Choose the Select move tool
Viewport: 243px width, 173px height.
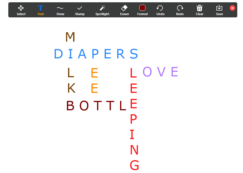pos(21,10)
